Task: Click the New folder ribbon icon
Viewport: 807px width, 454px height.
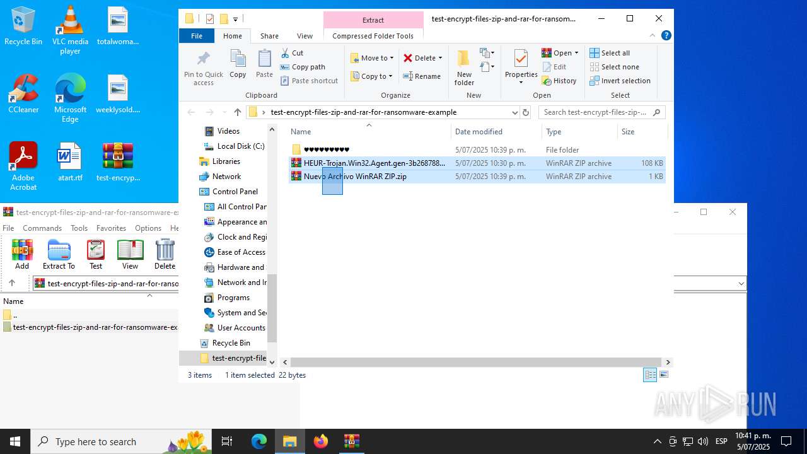Action: tap(464, 67)
